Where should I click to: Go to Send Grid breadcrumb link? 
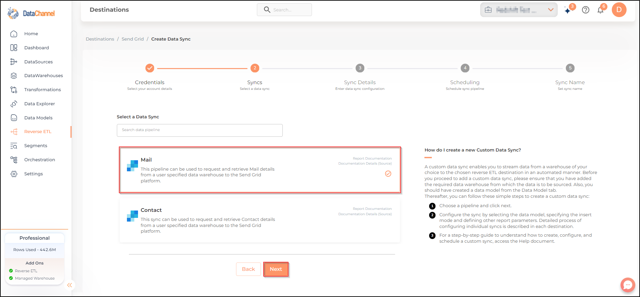[x=133, y=39]
